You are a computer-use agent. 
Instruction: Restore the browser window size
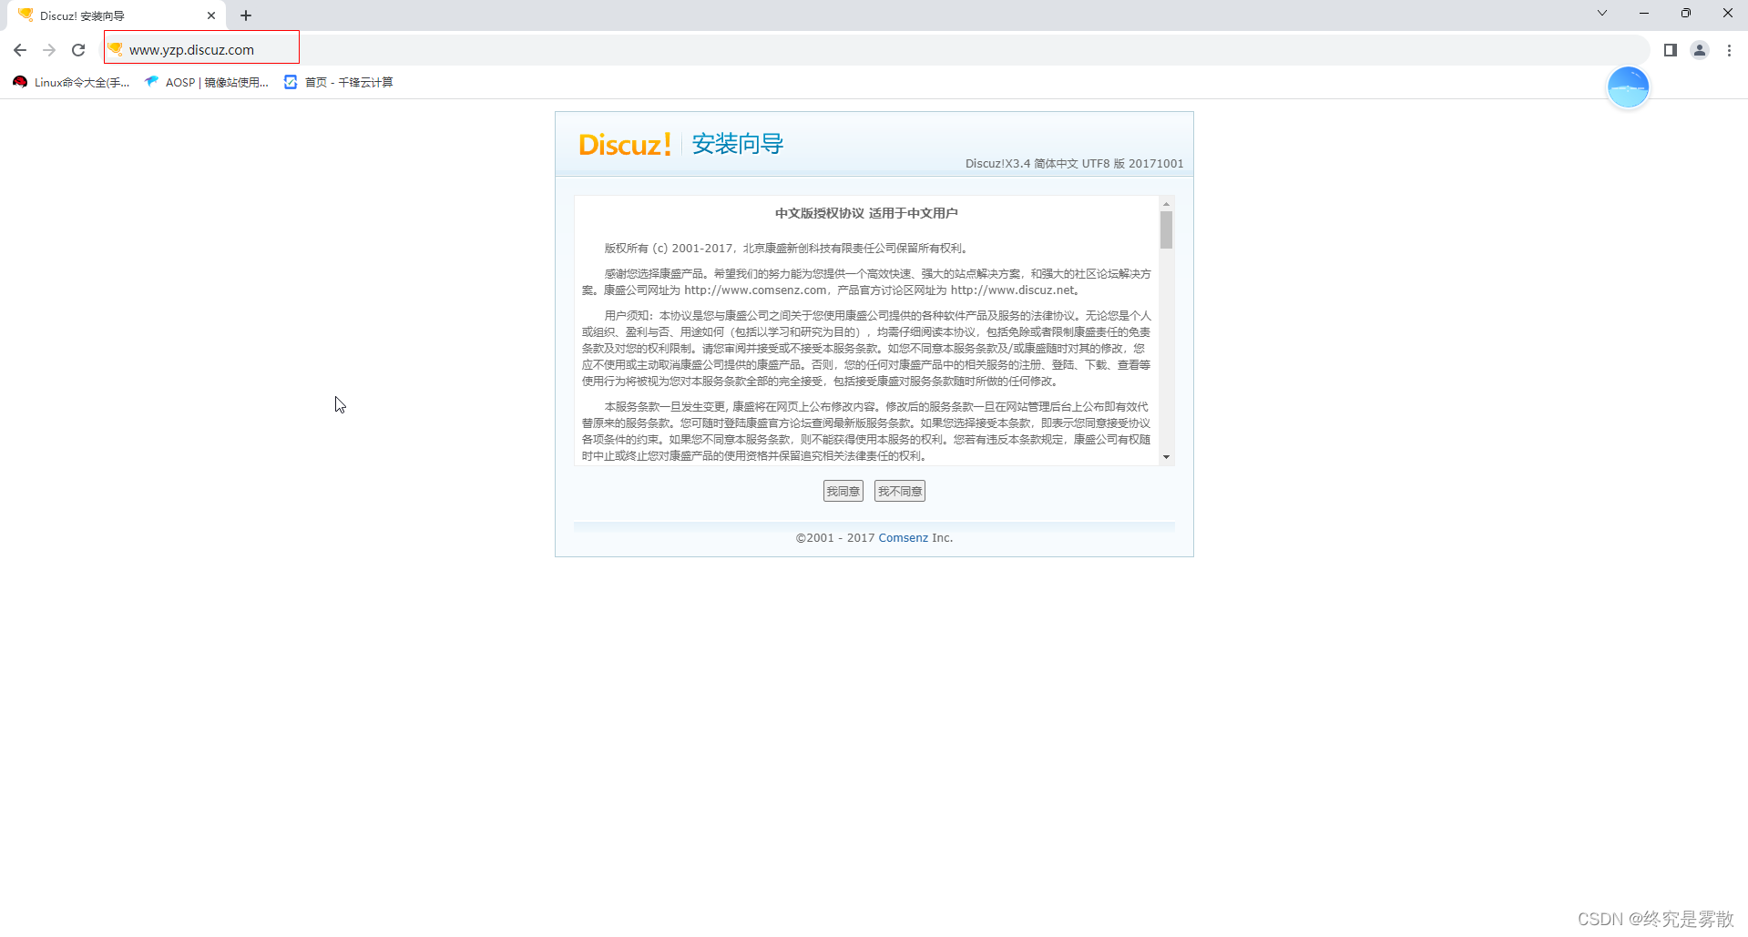(1686, 13)
